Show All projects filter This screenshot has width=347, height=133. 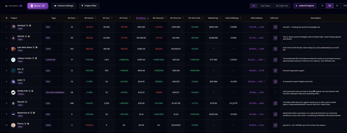pyautogui.click(x=254, y=6)
